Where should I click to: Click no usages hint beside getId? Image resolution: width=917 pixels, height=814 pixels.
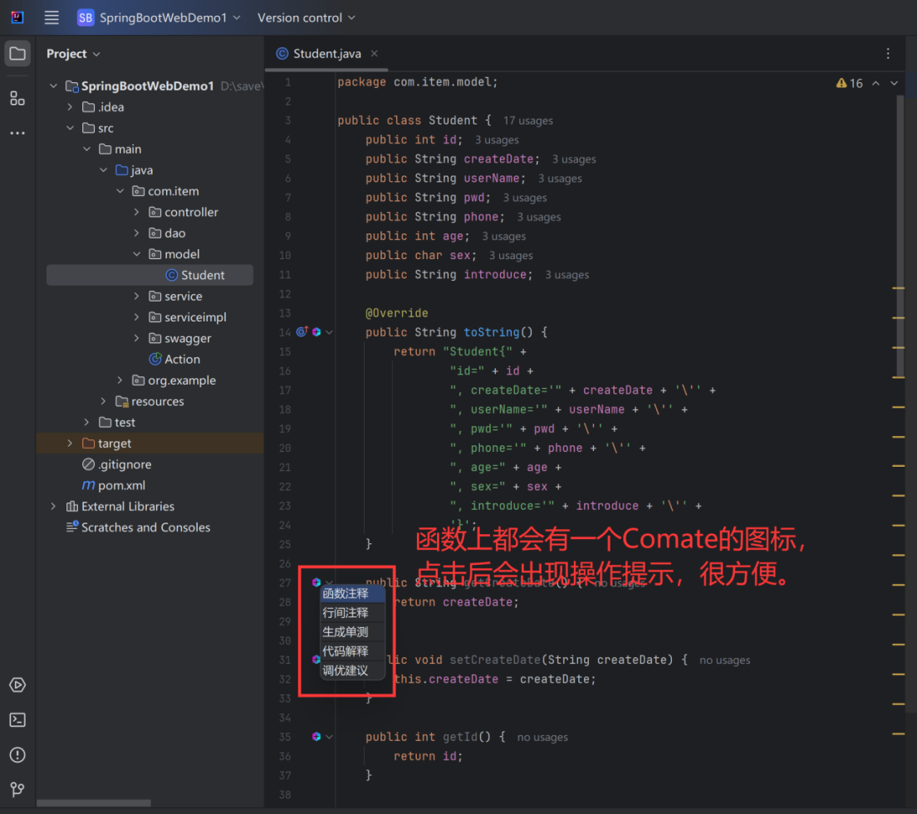[x=542, y=738]
